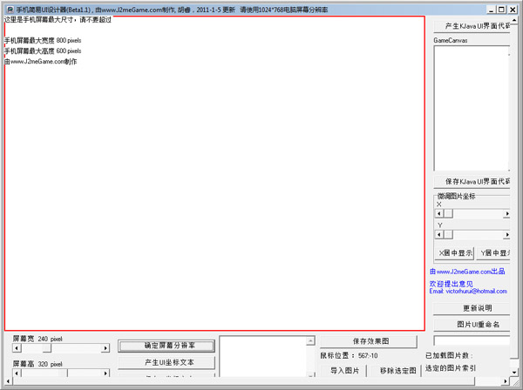Minimize the UI designer window

click(x=492, y=10)
